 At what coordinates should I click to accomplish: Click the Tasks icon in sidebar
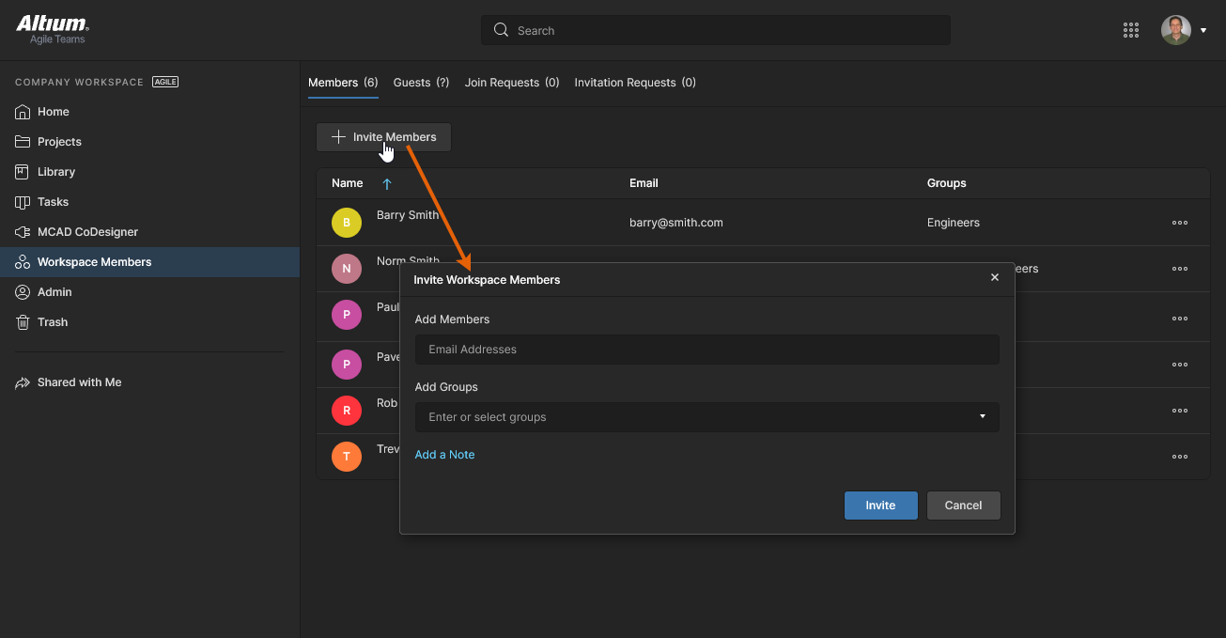point(22,202)
